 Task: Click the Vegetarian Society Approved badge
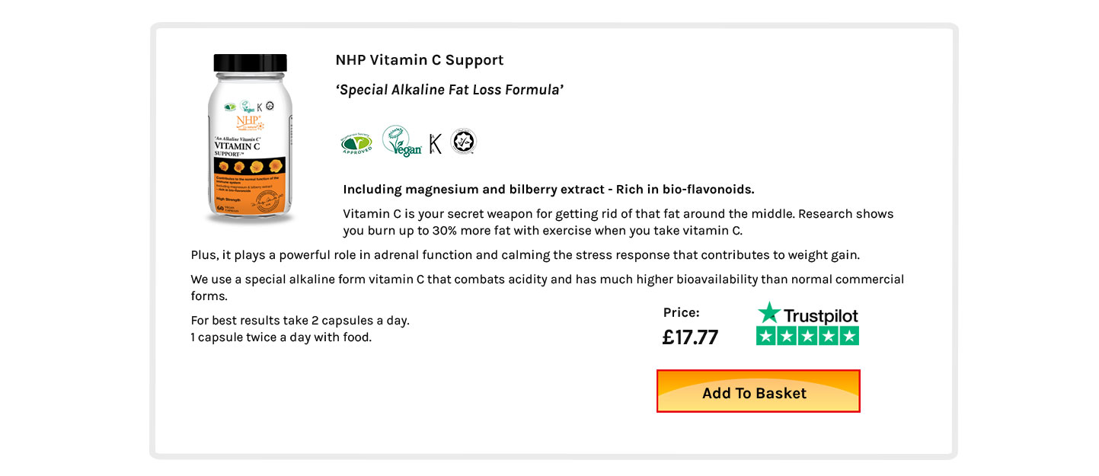tap(356, 142)
